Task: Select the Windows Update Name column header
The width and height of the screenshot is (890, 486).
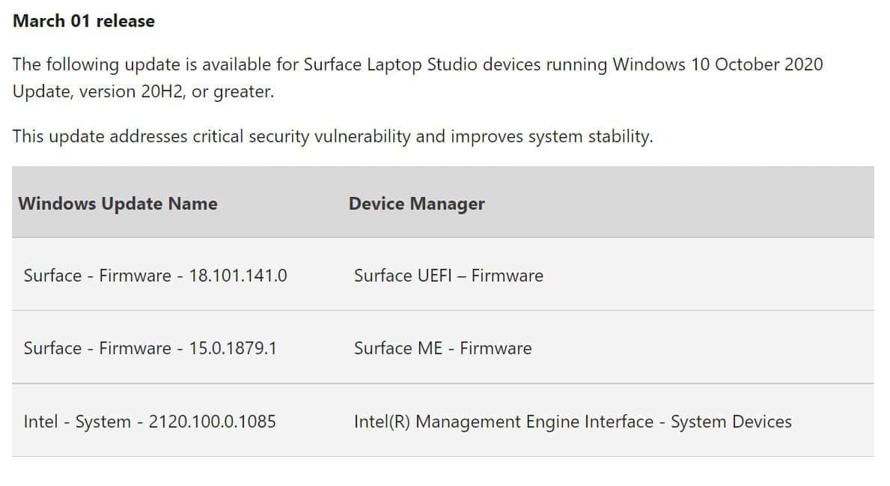Action: 118,203
